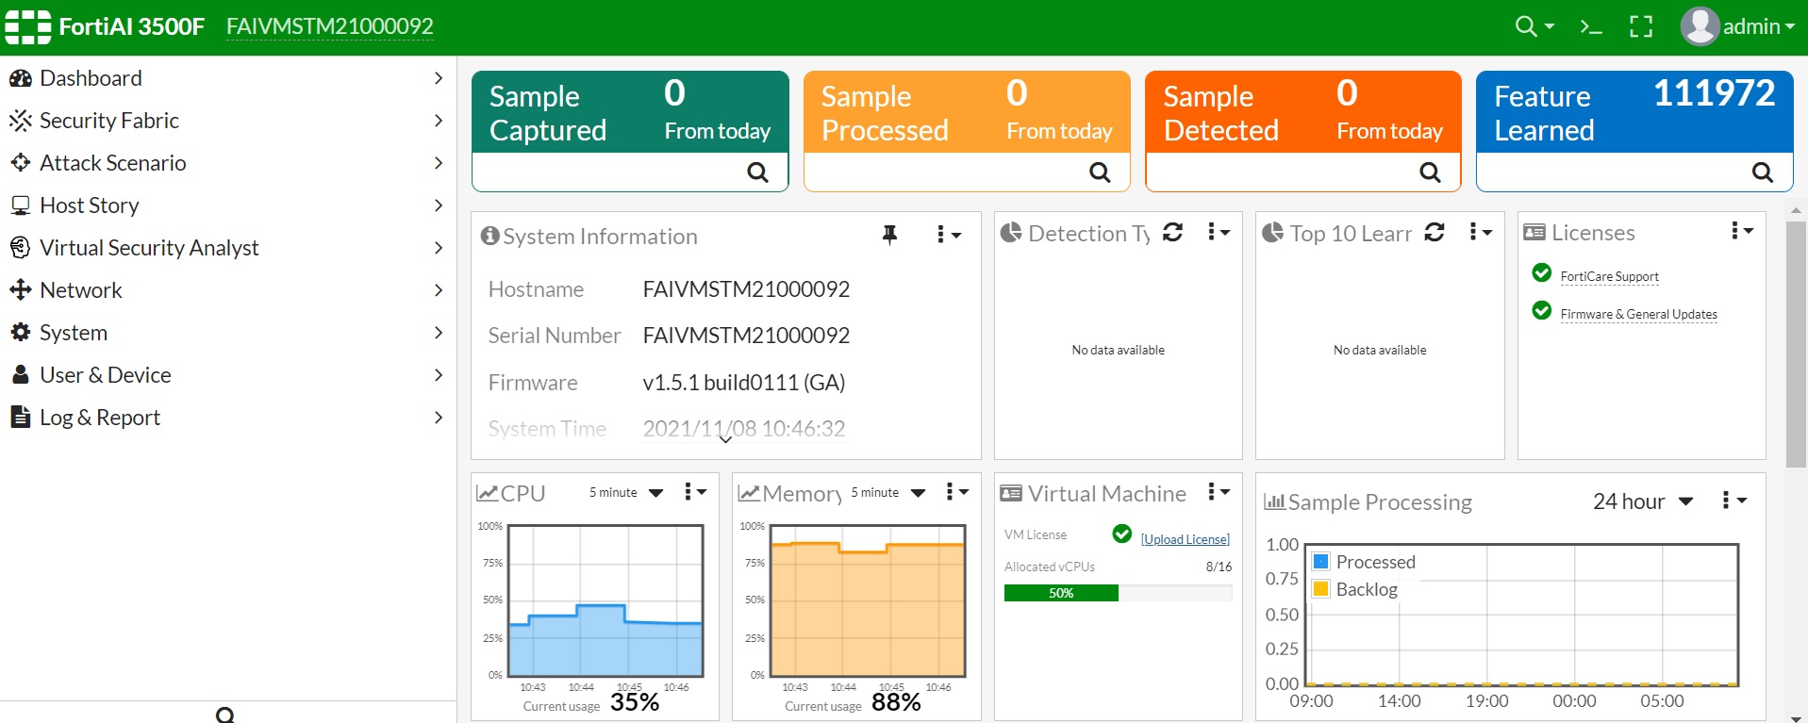This screenshot has width=1808, height=723.
Task: Refresh the Top 10 Learned widget
Action: (x=1435, y=233)
